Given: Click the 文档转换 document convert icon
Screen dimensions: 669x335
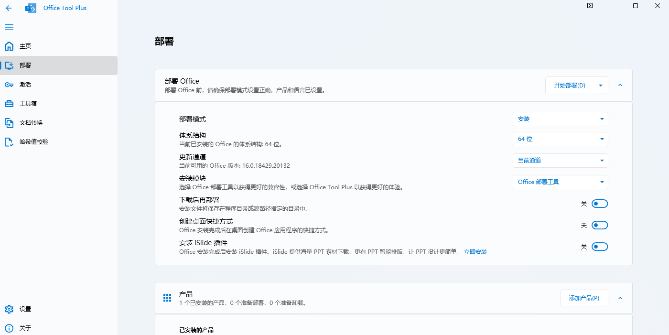Looking at the screenshot, I should pos(9,123).
